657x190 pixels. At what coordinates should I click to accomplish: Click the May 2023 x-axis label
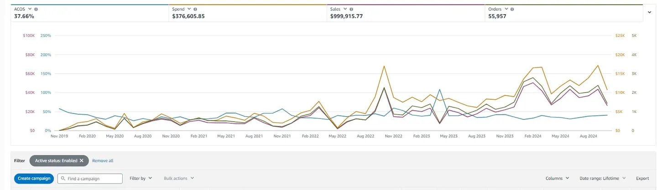pyautogui.click(x=448, y=136)
